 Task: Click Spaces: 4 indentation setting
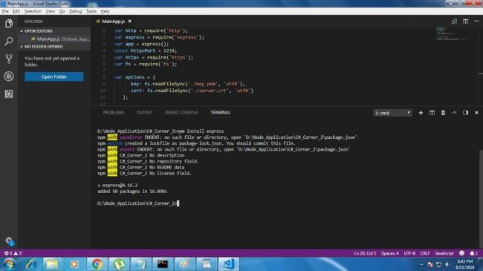point(389,253)
